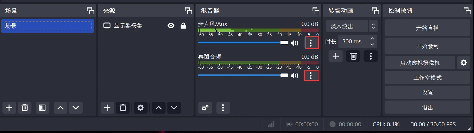Remove transition with trash icon in 转场动画
This screenshot has width=474, height=133.
coord(353,56)
